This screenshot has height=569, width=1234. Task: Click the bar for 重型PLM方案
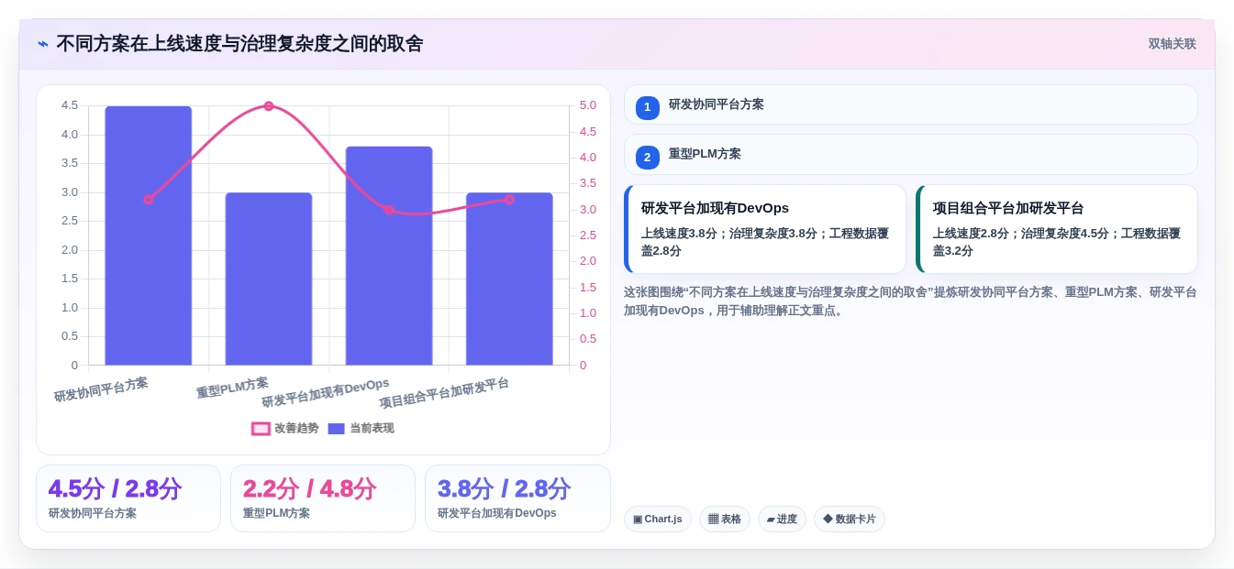pos(269,279)
